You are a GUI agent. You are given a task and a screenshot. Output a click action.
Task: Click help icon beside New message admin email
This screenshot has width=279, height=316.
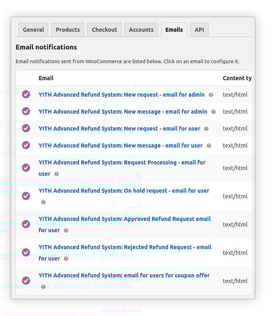click(x=213, y=112)
